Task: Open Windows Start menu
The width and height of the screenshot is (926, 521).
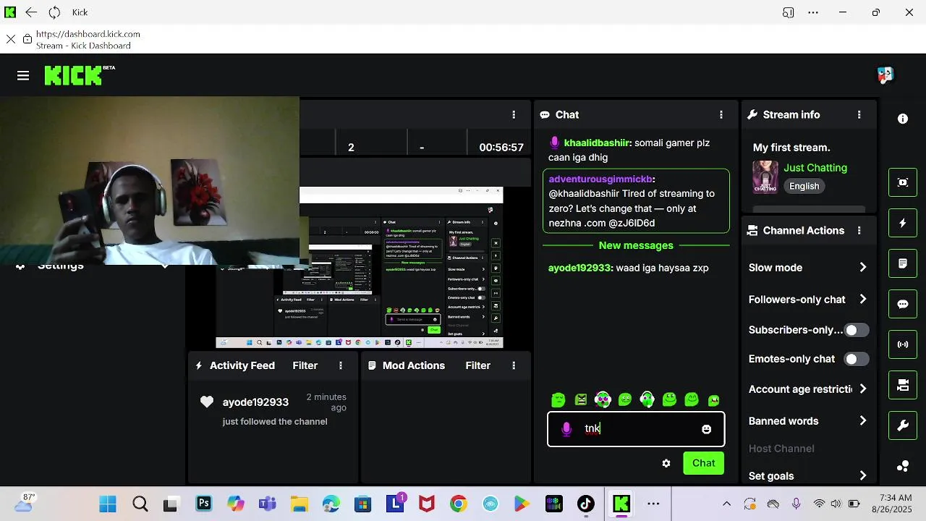Action: click(x=107, y=504)
